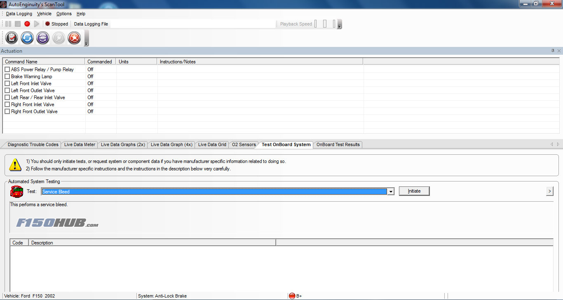Screen dimensions: 563x300
Task: Click the blue circular refresh arrows icon
Action: pos(27,38)
